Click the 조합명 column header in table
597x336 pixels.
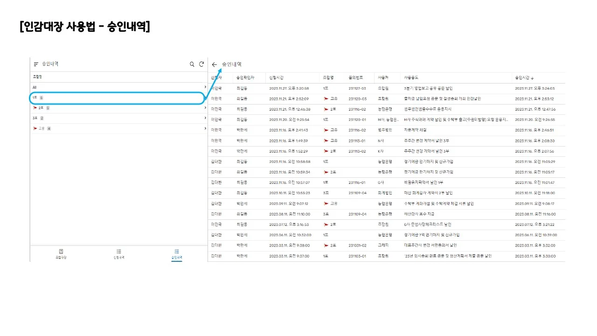click(x=328, y=77)
